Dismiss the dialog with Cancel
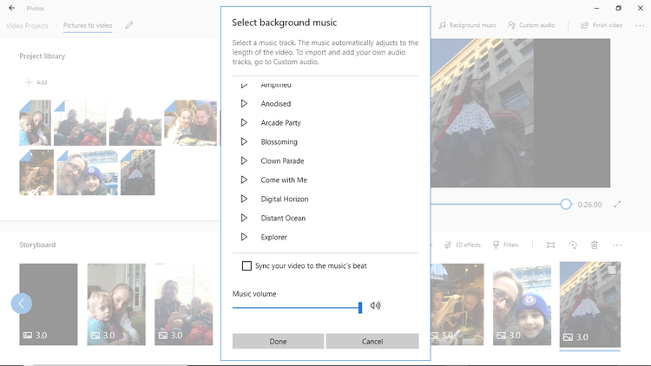This screenshot has width=651, height=366. [x=372, y=342]
